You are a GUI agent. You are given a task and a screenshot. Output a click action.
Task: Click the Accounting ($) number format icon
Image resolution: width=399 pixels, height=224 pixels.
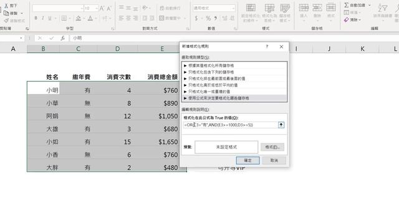click(196, 18)
